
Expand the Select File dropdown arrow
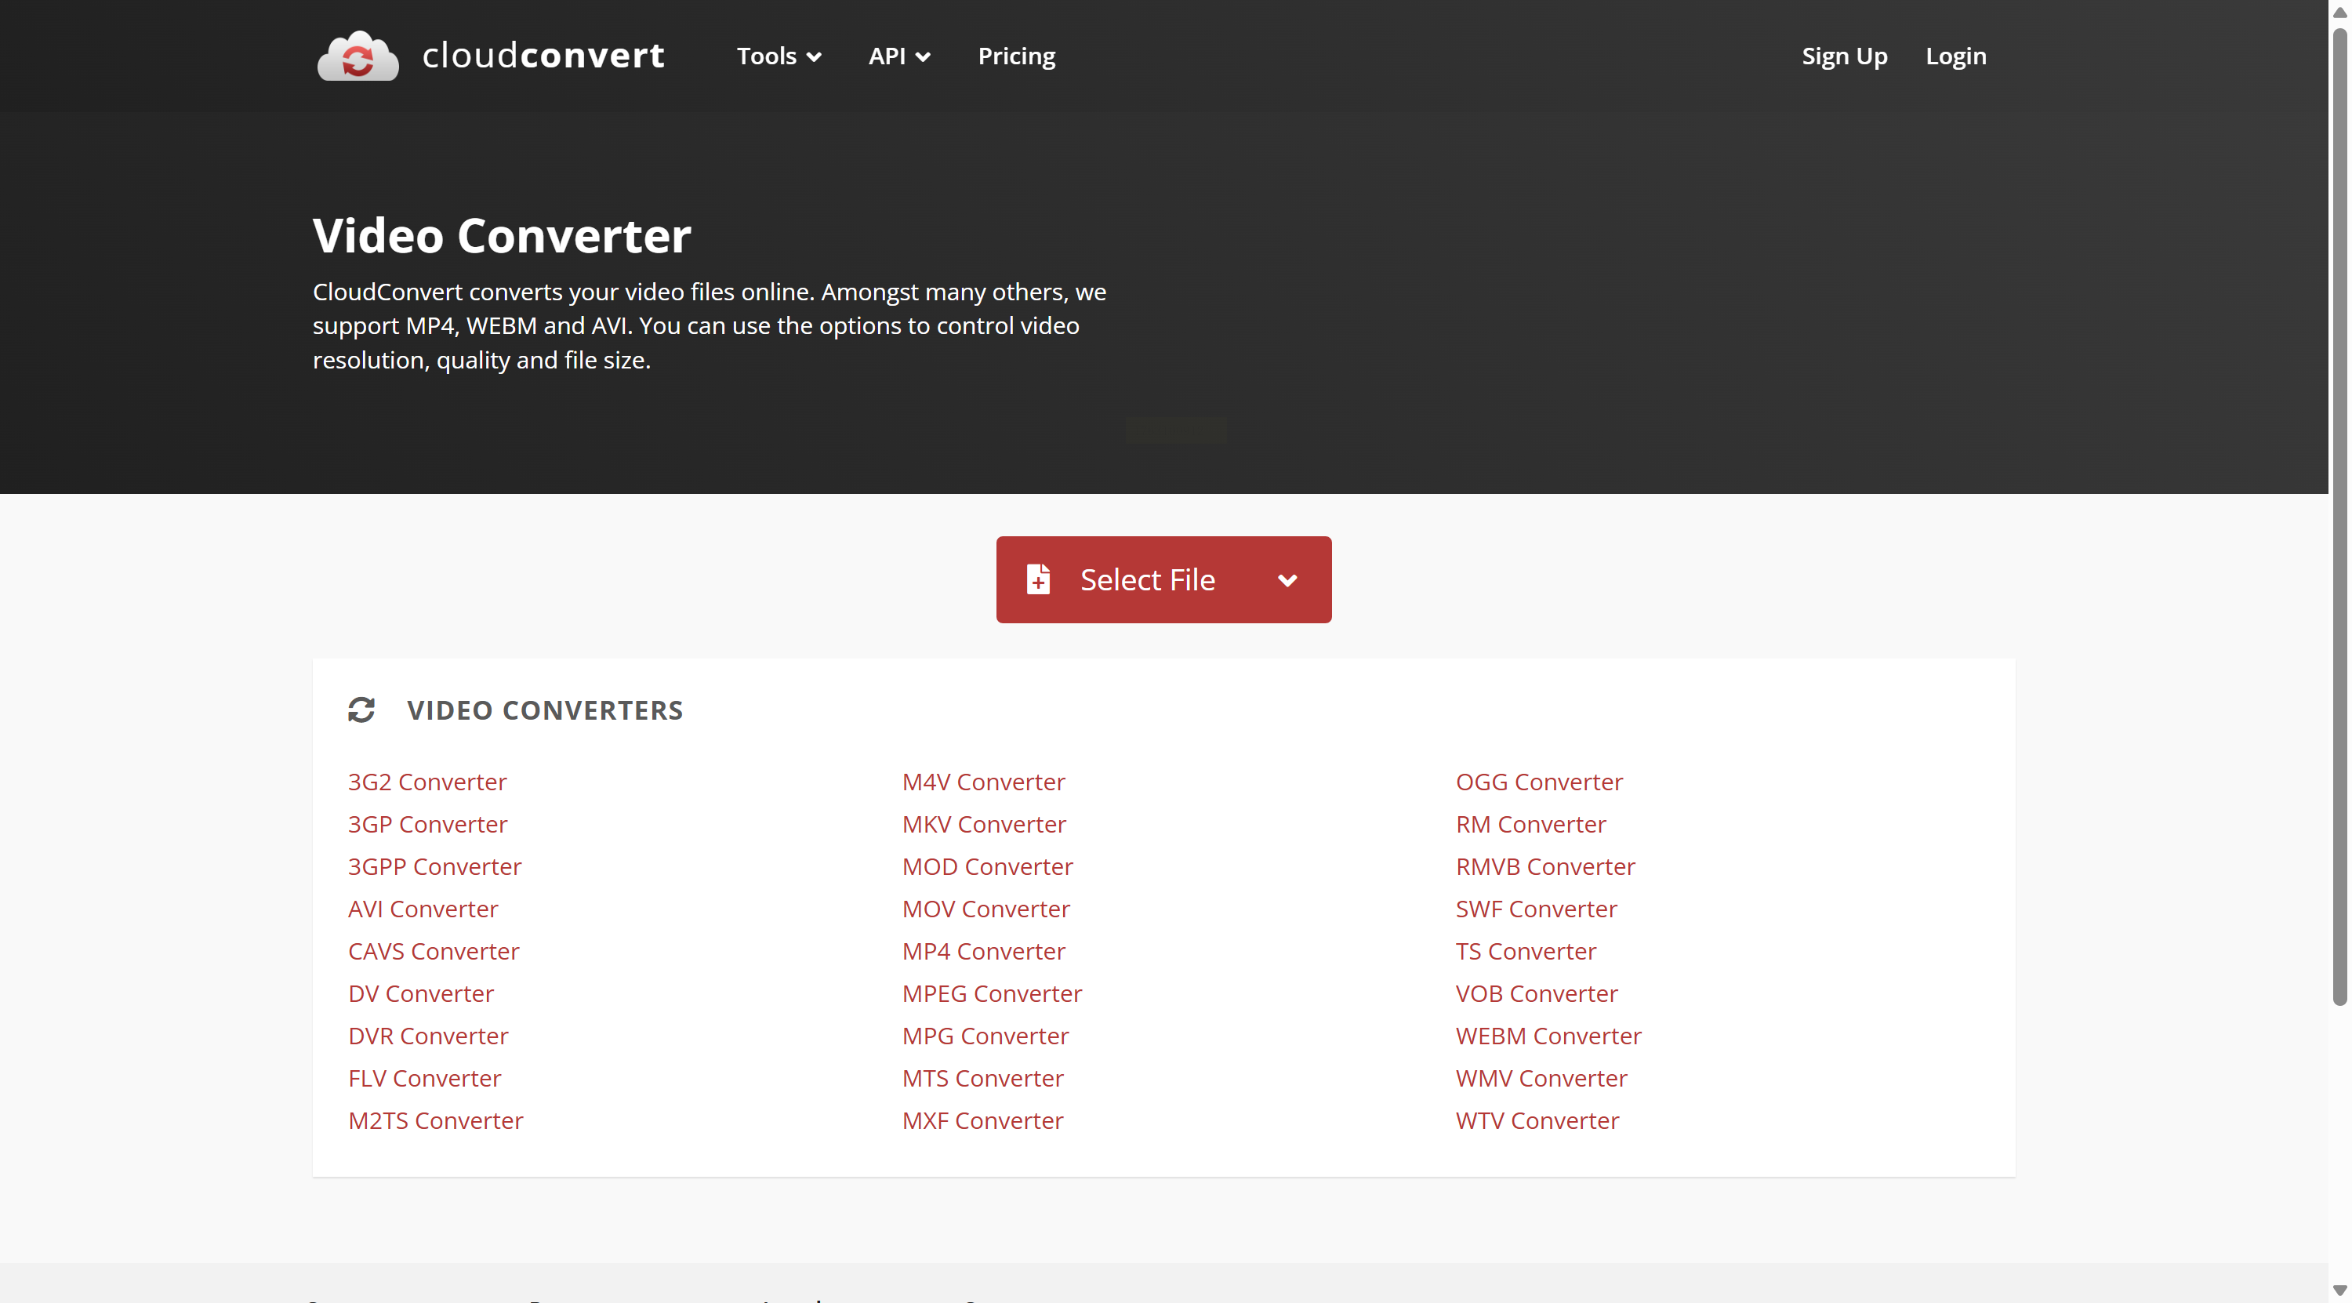click(1287, 580)
